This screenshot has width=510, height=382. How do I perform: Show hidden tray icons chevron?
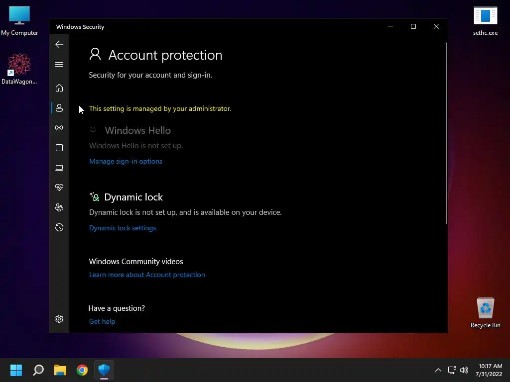coord(438,370)
